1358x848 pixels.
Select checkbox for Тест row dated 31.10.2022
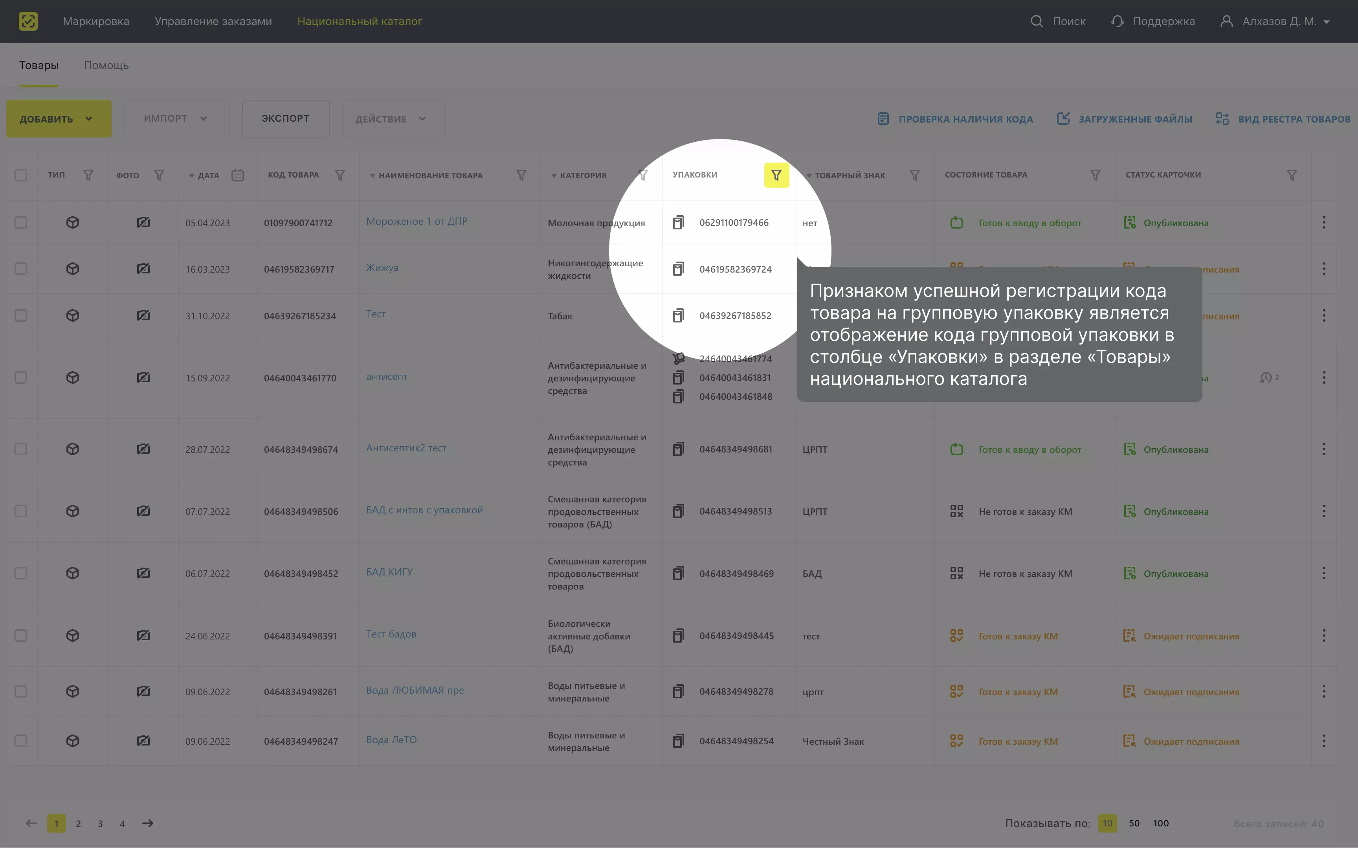pos(21,315)
